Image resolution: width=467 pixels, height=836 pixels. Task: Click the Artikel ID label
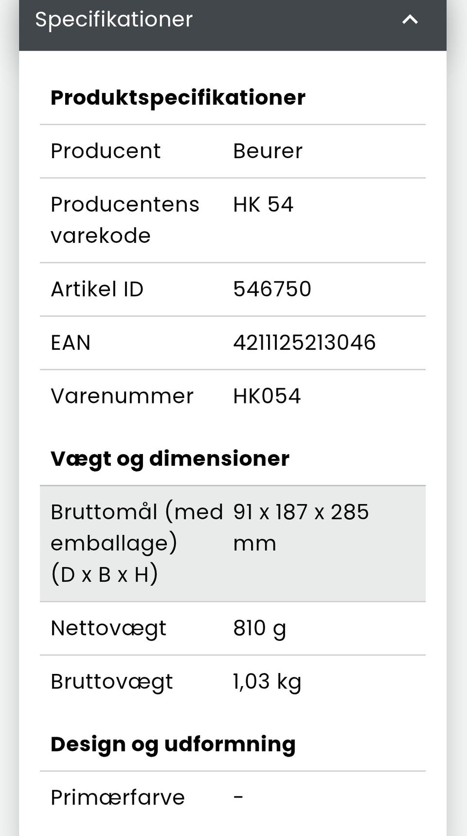point(97,289)
